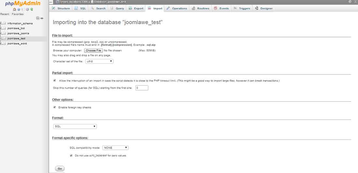Click the skip queries number field

pyautogui.click(x=142, y=88)
